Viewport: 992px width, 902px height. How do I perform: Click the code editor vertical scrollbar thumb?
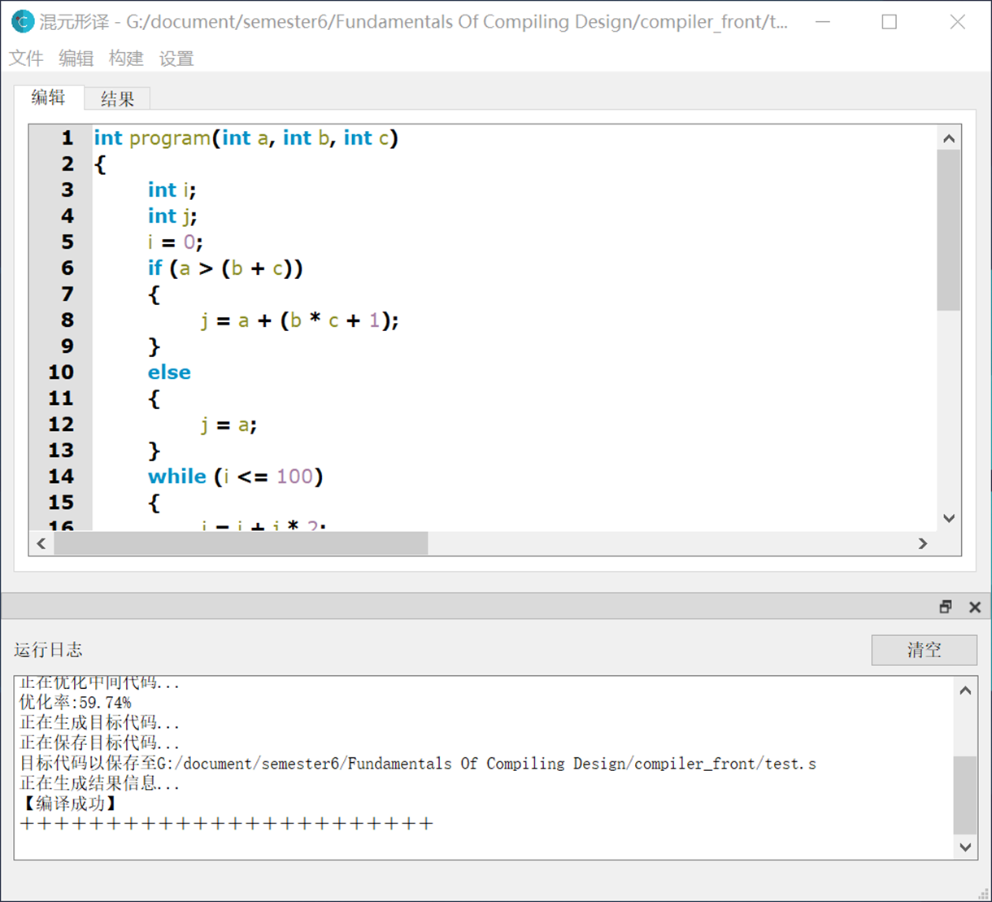point(948,229)
